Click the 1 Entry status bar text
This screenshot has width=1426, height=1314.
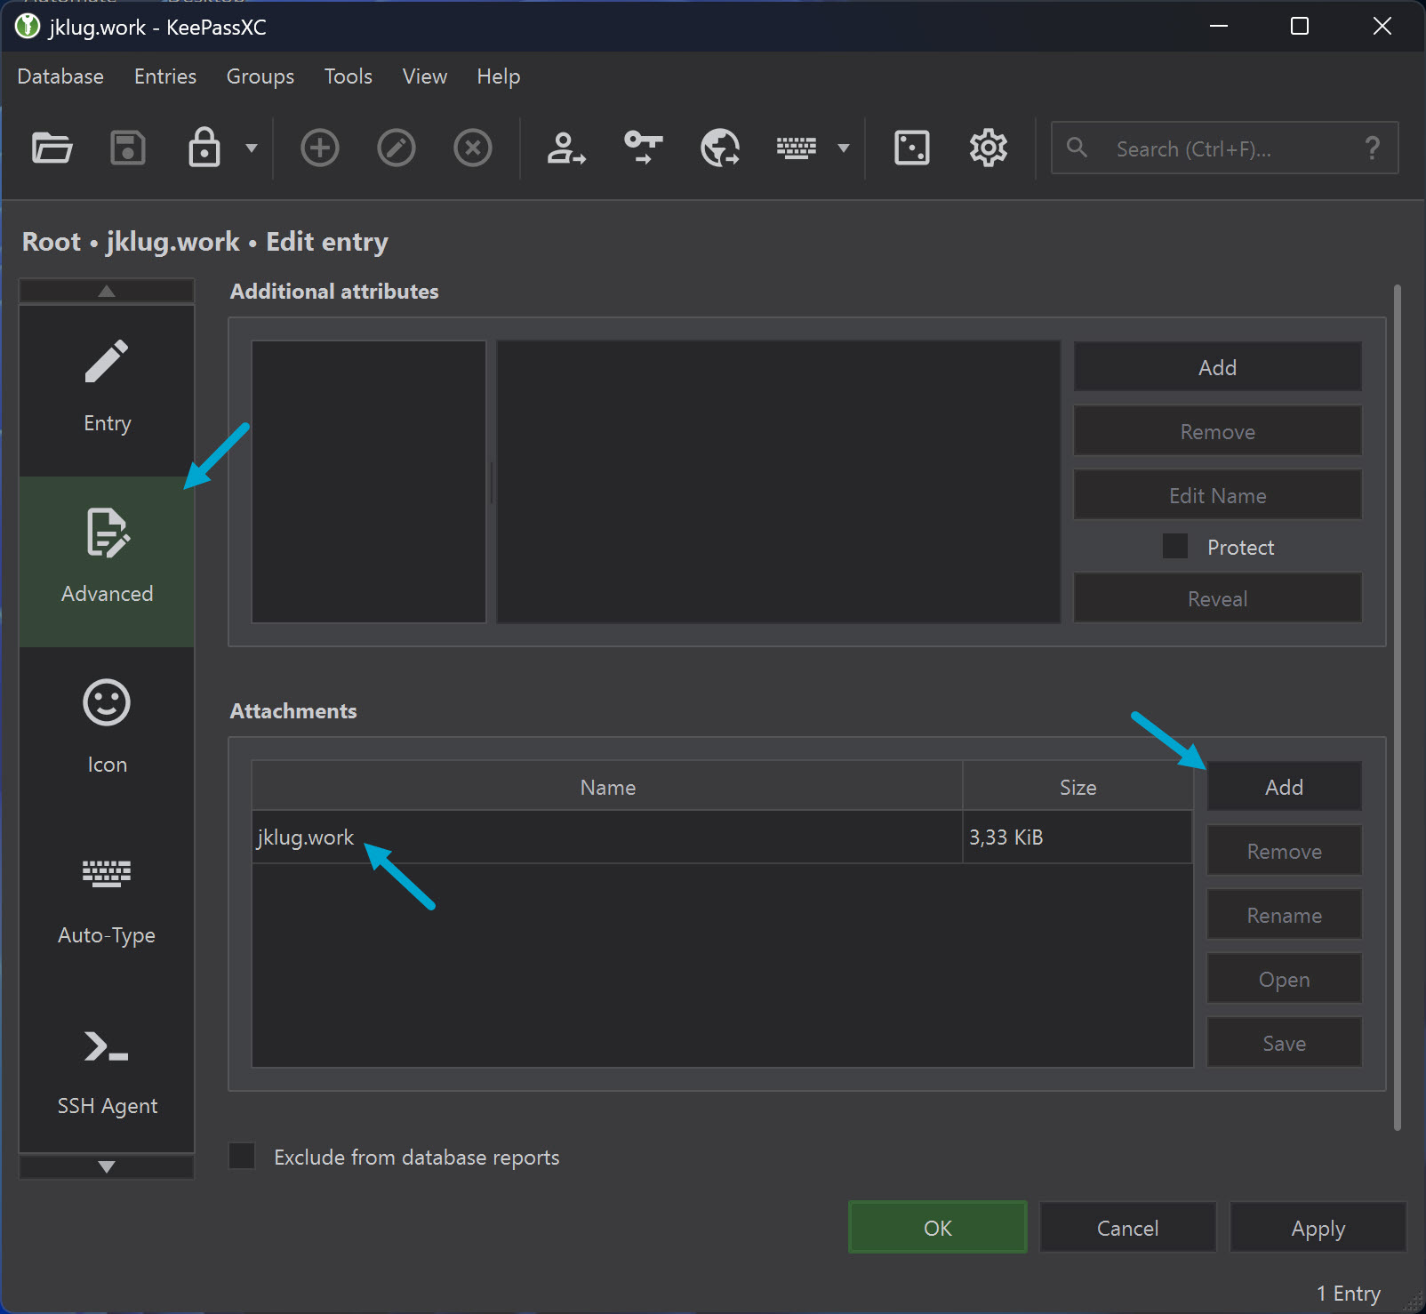[x=1348, y=1293]
